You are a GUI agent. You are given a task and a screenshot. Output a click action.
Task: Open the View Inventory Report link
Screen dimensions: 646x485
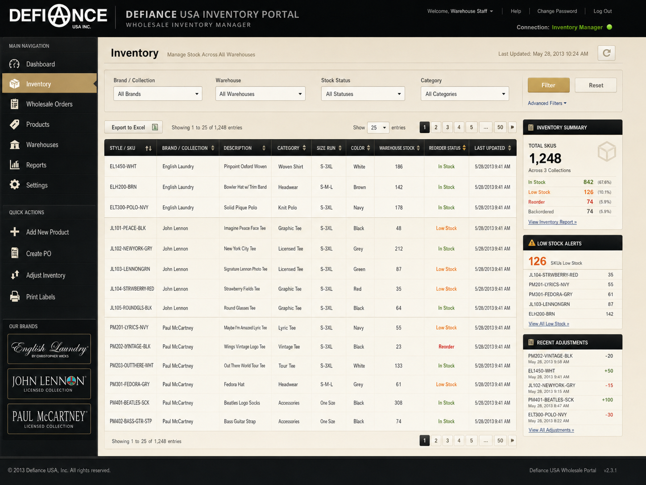click(x=552, y=222)
